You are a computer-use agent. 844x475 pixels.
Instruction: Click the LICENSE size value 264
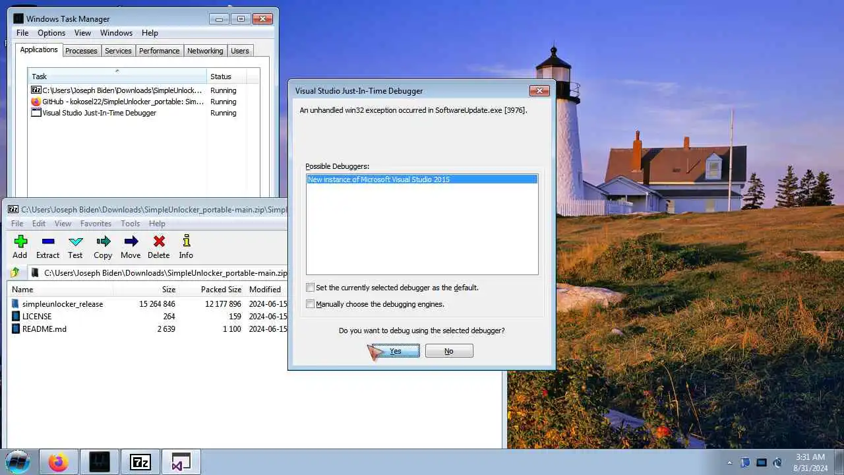coord(169,317)
